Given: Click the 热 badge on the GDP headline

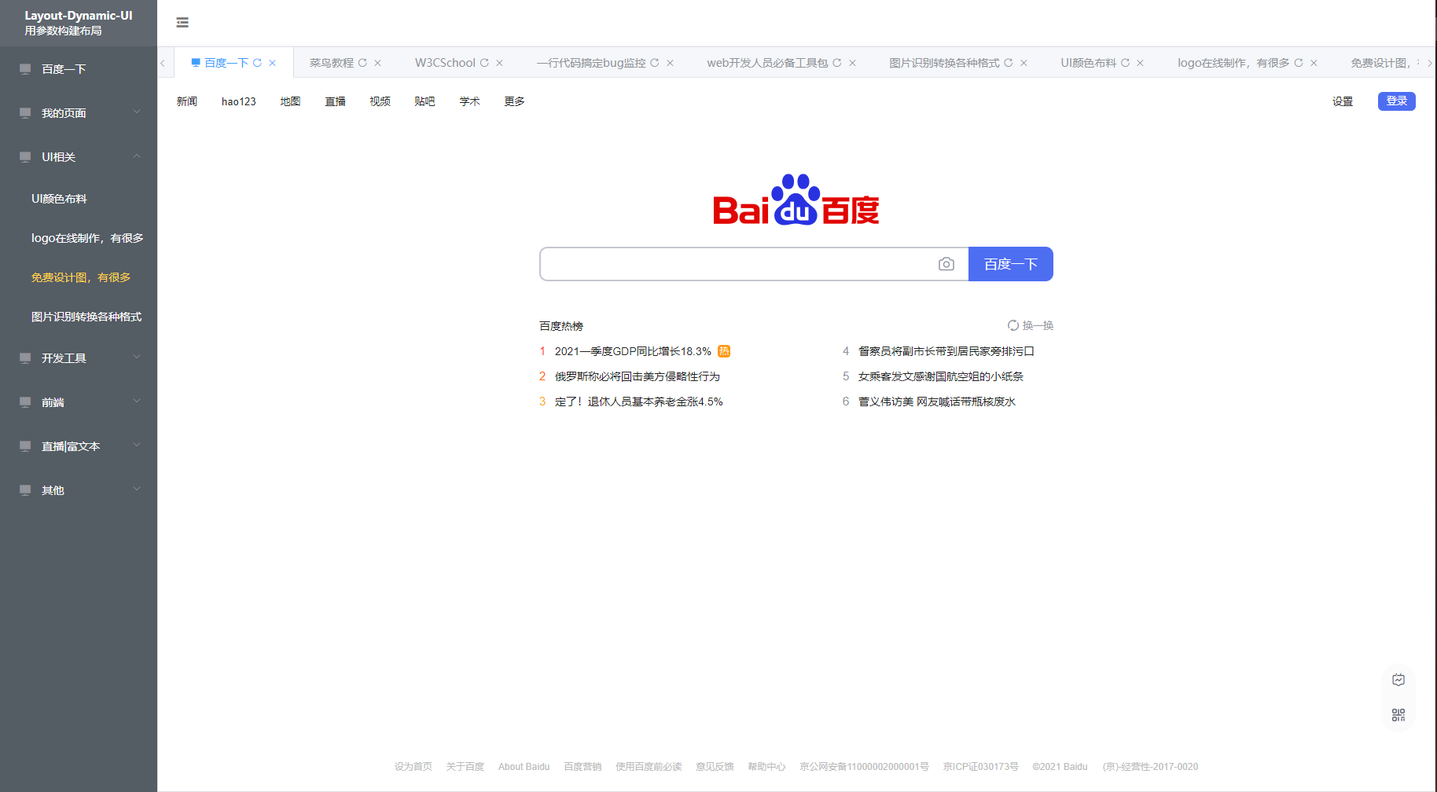Looking at the screenshot, I should coord(724,351).
